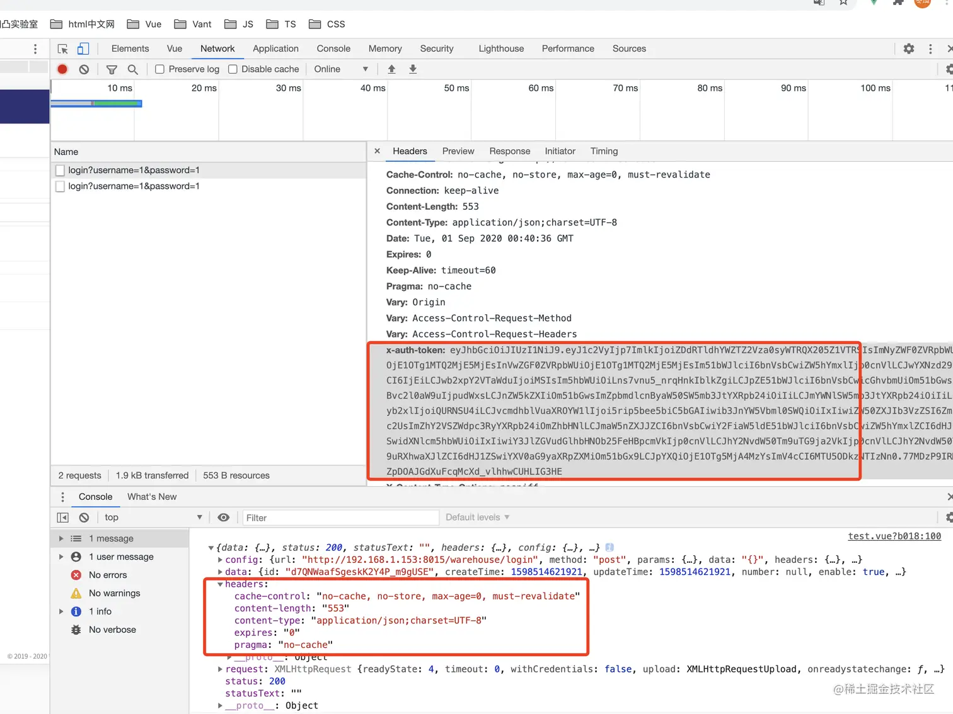
Task: Click the export HAR download arrow
Action: coord(413,69)
